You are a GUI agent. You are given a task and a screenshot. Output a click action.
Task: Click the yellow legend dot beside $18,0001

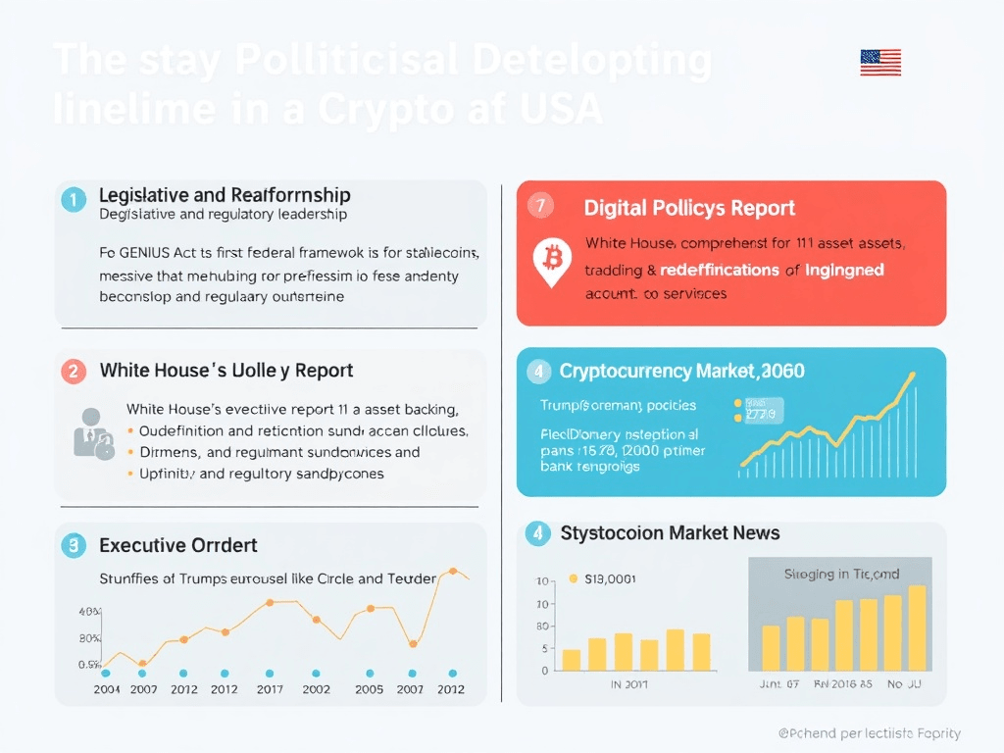(x=573, y=578)
